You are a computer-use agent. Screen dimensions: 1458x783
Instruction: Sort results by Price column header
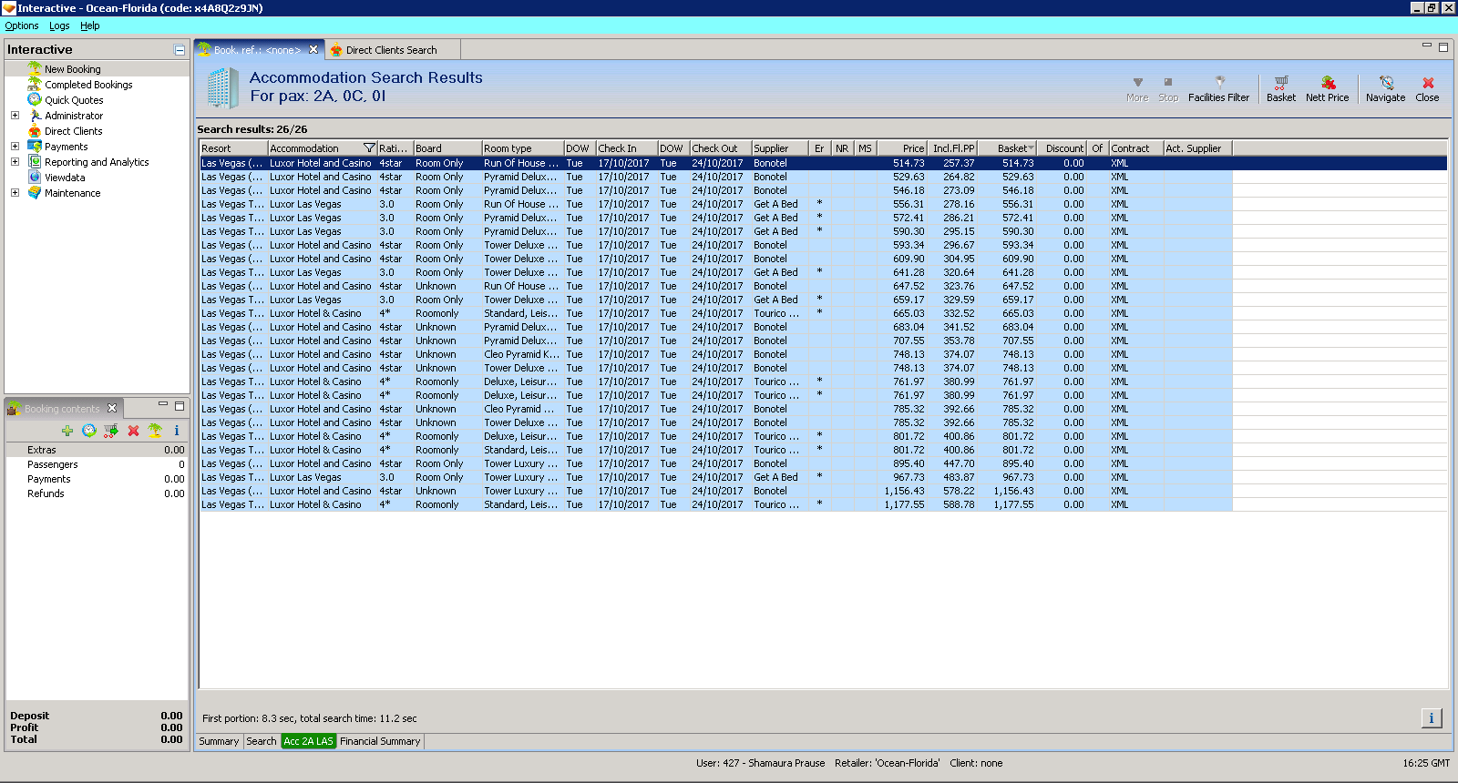902,148
